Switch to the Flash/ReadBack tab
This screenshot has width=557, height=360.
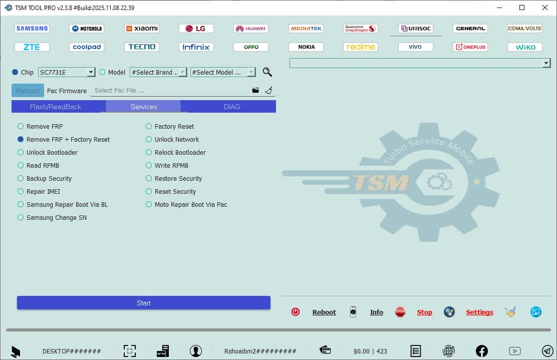pyautogui.click(x=55, y=106)
